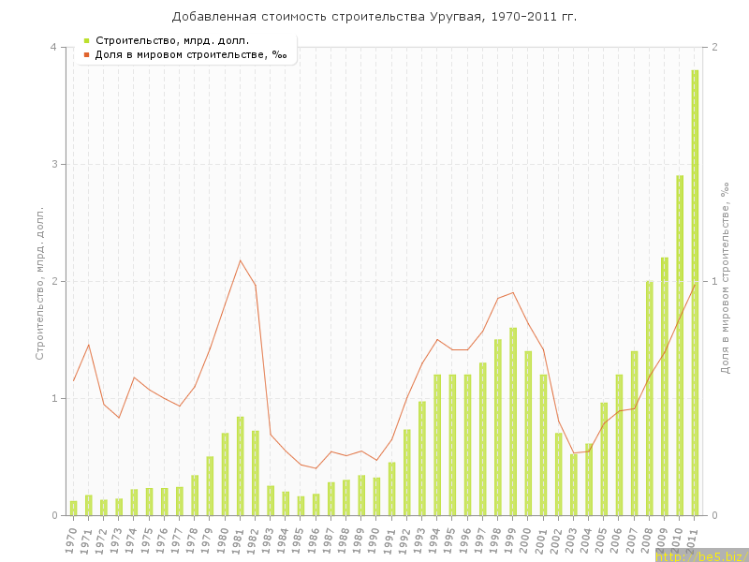Click the orange line peak at 1981
This screenshot has height=562, width=749.
pyautogui.click(x=240, y=260)
